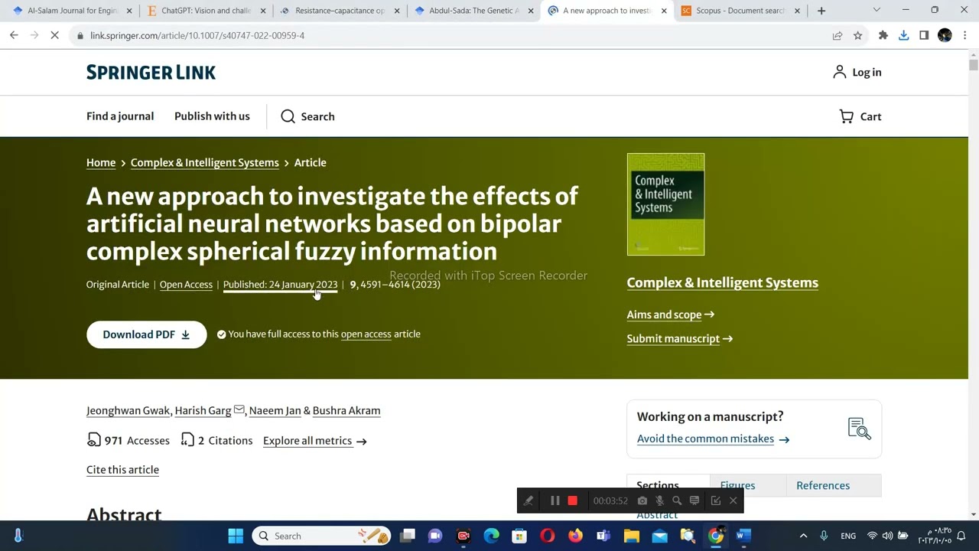This screenshot has height=551, width=979.
Task: Switch to Abdul-Sada: The Genetic tab
Action: point(473,11)
